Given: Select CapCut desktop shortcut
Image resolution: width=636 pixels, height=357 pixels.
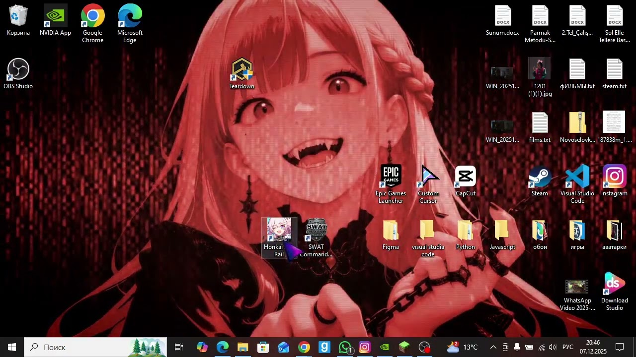Looking at the screenshot, I should 466,181.
